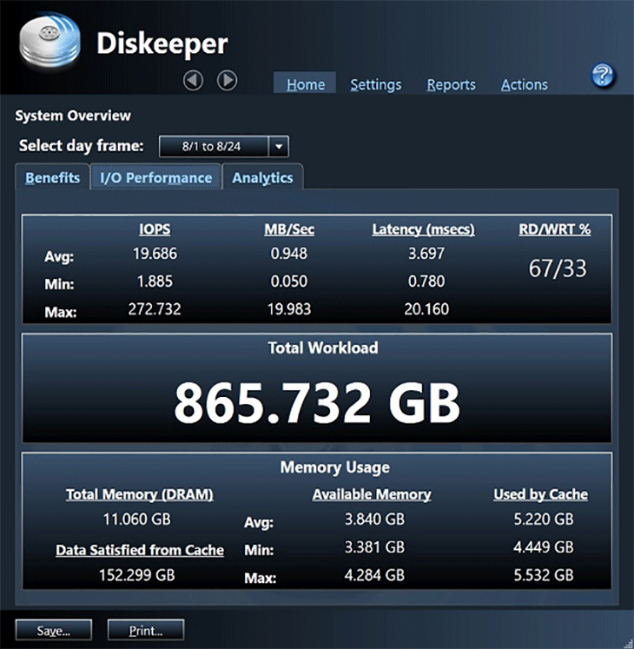Click maximum available memory 4.284 GB

pyautogui.click(x=374, y=575)
